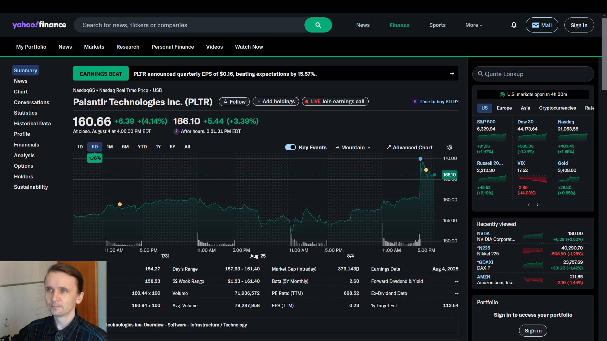
Task: Open the Markets navigation menu
Action: click(94, 47)
